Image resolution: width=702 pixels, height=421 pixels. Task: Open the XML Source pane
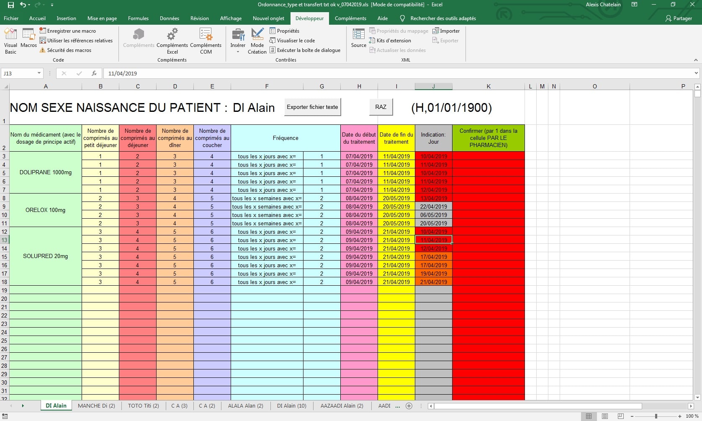point(358,39)
